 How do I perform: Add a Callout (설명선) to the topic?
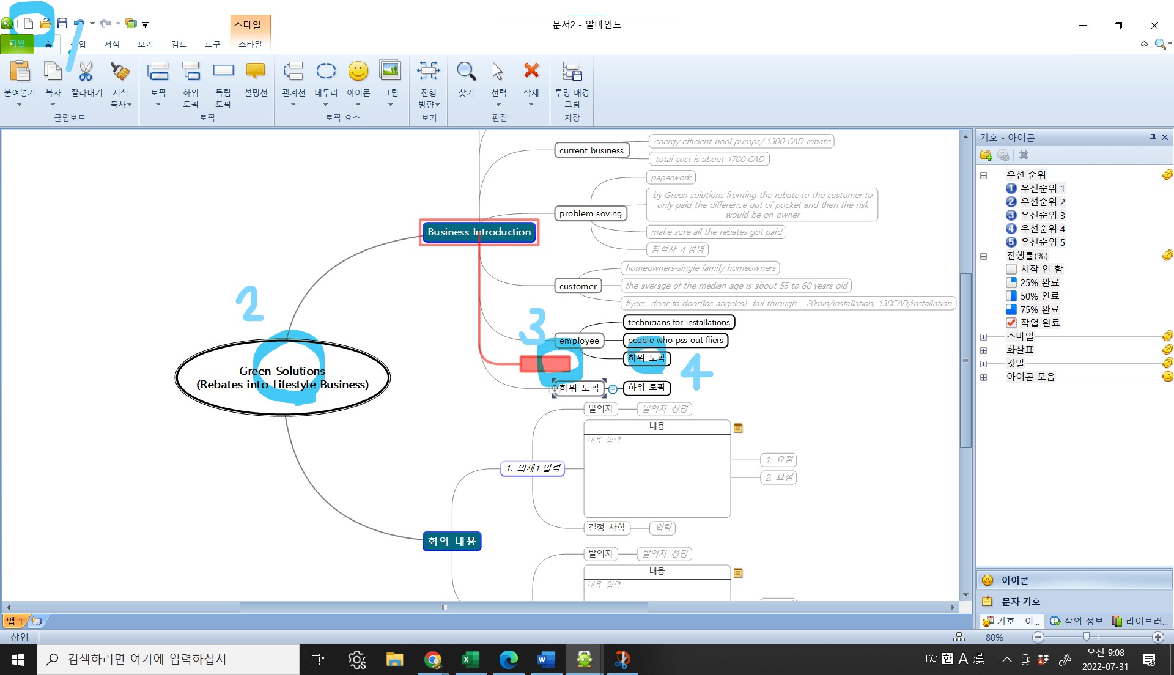click(256, 71)
